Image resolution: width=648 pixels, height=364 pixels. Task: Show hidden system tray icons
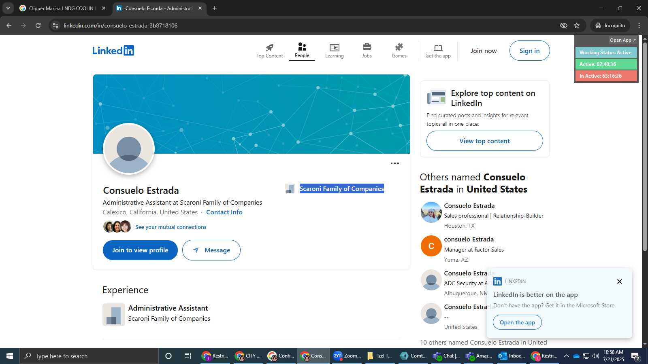tap(567, 356)
